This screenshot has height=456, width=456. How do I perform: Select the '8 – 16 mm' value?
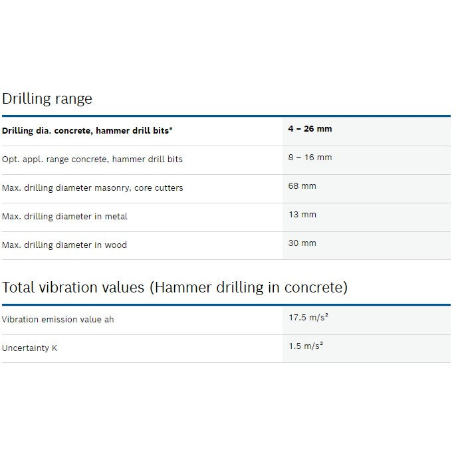(310, 158)
